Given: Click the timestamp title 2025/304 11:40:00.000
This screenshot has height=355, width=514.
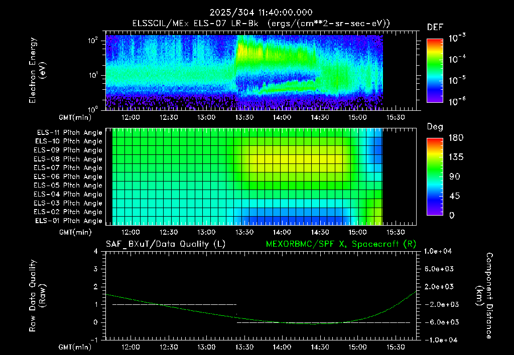Looking at the screenshot, I should click(x=261, y=13).
